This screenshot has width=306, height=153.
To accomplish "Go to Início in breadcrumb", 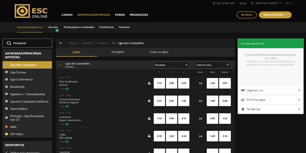I will pos(73,43).
